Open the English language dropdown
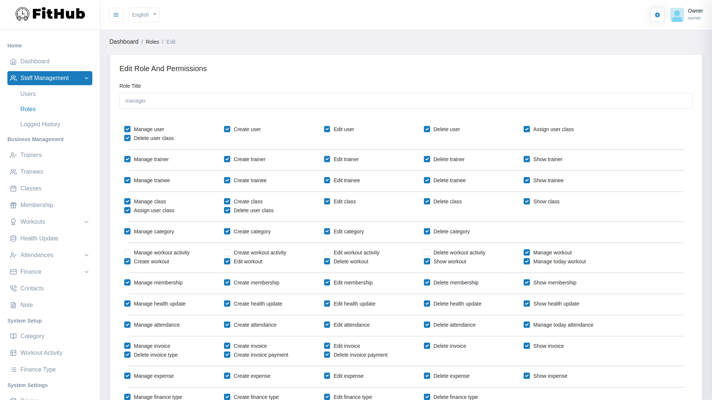This screenshot has height=400, width=712. click(x=144, y=15)
